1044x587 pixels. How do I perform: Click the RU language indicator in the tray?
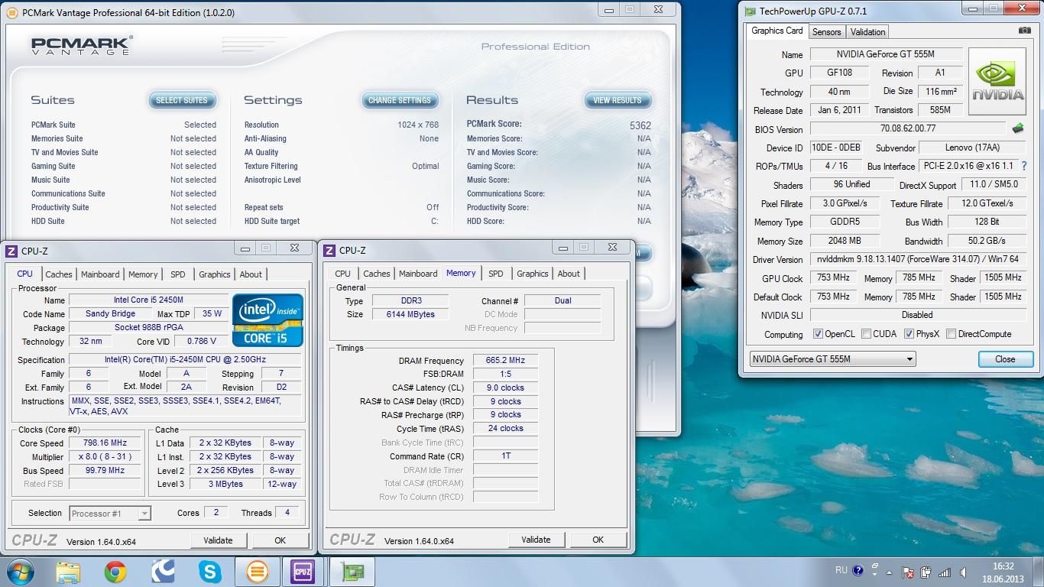(x=841, y=570)
